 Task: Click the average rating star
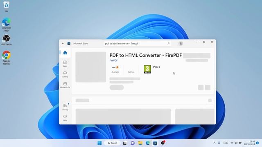(117, 67)
